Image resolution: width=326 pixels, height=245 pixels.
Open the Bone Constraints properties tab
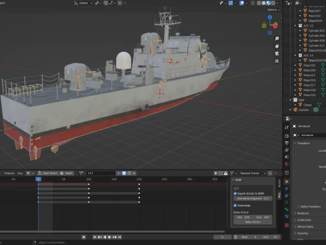[x=287, y=216]
